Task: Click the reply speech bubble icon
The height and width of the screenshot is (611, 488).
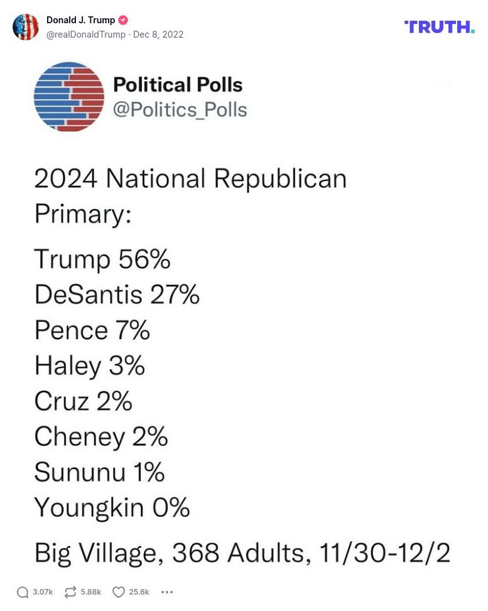Action: click(23, 592)
